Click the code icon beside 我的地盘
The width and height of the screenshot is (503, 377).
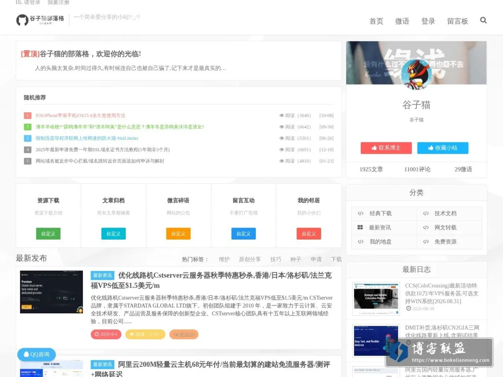[360, 242]
